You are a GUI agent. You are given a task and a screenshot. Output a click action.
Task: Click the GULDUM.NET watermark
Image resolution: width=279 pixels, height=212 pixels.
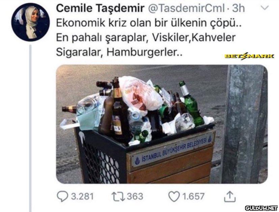pyautogui.click(x=261, y=208)
